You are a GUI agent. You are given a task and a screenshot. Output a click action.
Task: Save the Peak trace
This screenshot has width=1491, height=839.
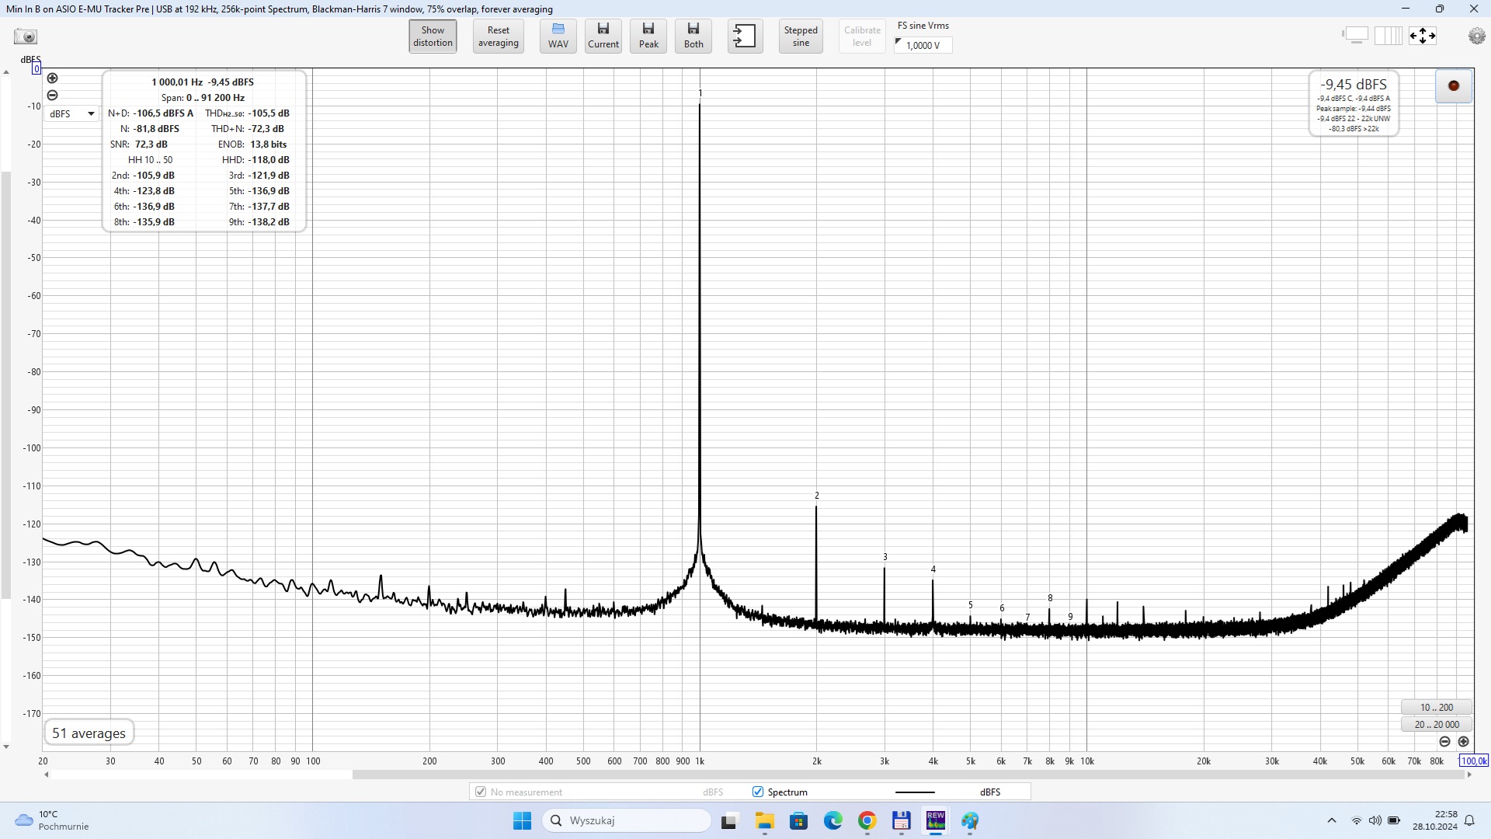coord(648,37)
